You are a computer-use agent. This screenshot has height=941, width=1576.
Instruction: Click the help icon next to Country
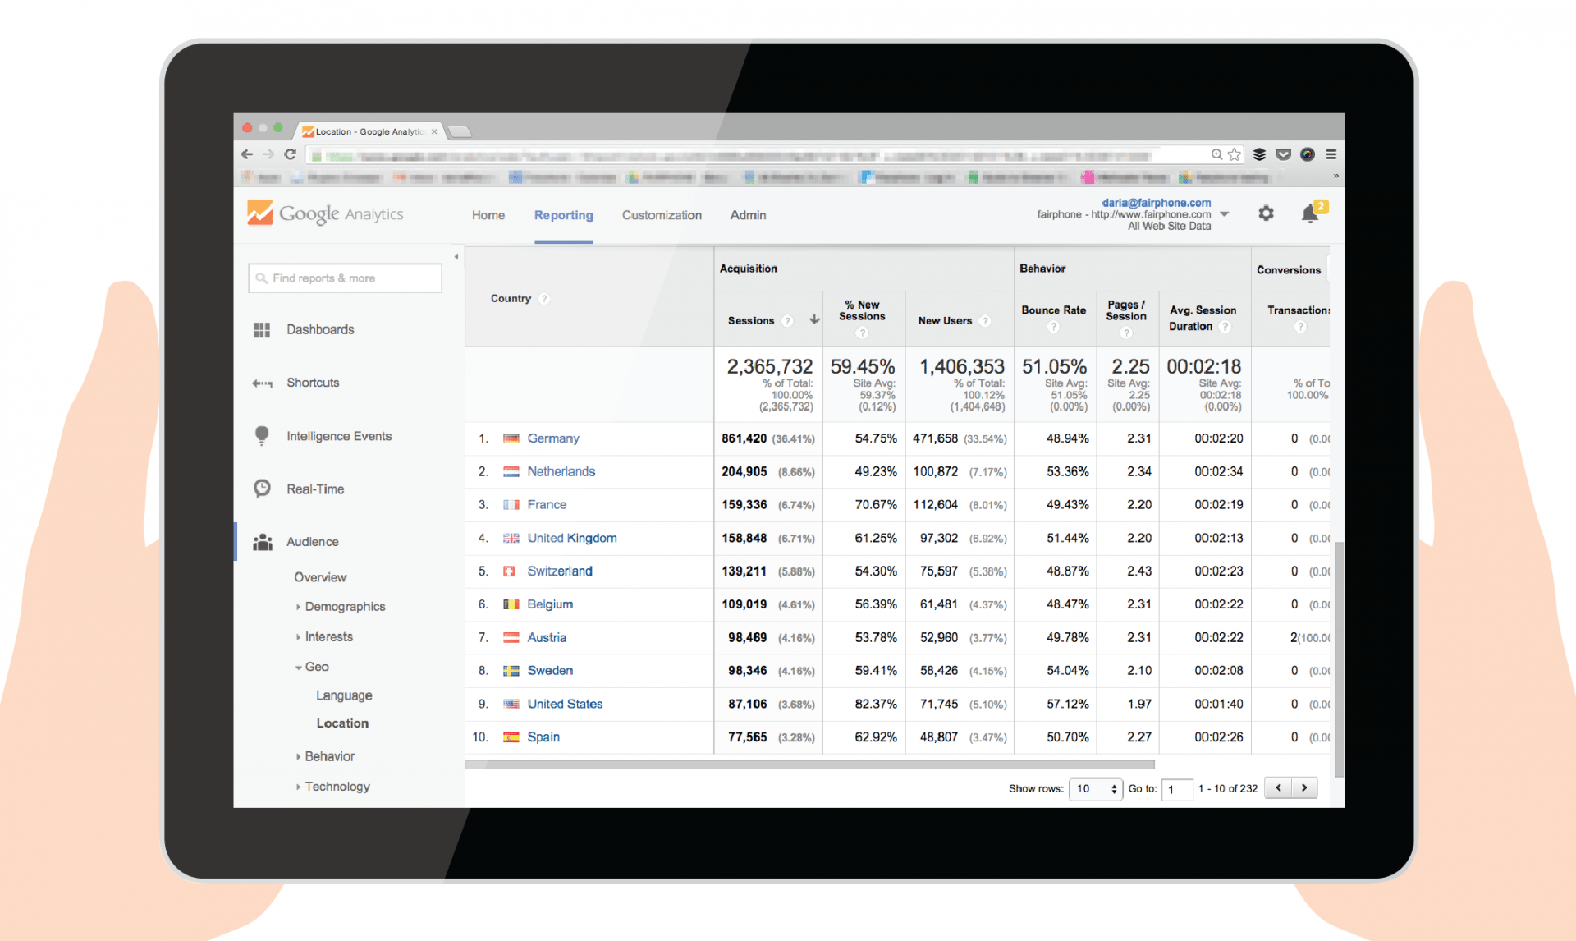544,299
